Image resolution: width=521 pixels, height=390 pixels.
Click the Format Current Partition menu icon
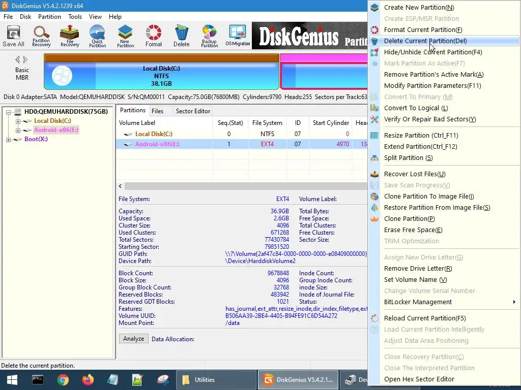[374, 30]
